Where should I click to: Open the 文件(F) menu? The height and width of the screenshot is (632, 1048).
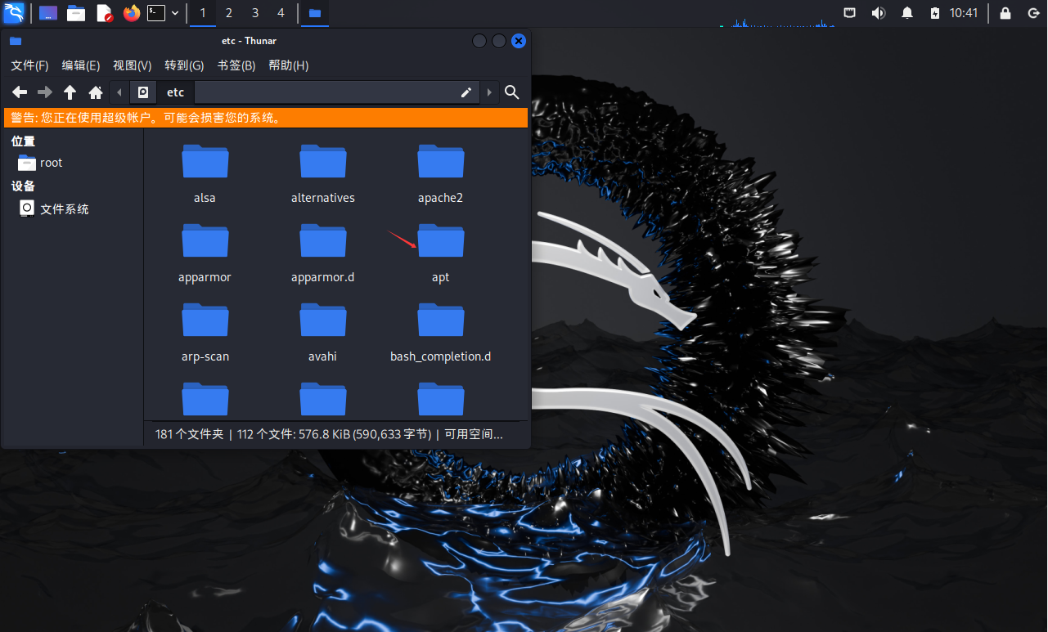coord(29,65)
